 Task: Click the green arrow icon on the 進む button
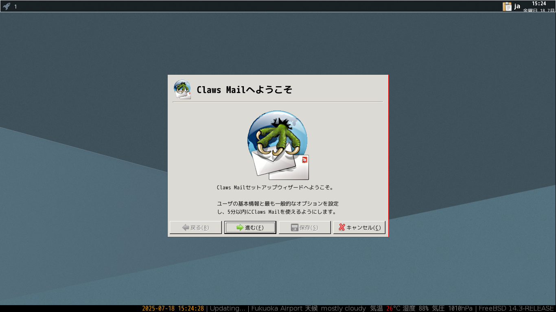(x=240, y=227)
